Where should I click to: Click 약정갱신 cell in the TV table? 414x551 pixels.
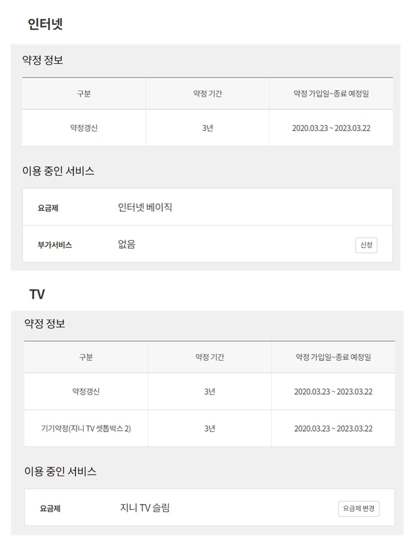coord(86,391)
